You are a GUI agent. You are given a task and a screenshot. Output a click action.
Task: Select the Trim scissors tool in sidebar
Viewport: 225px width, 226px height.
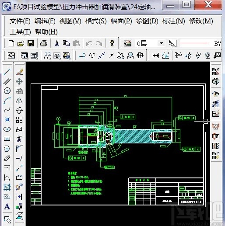(x=19, y=139)
